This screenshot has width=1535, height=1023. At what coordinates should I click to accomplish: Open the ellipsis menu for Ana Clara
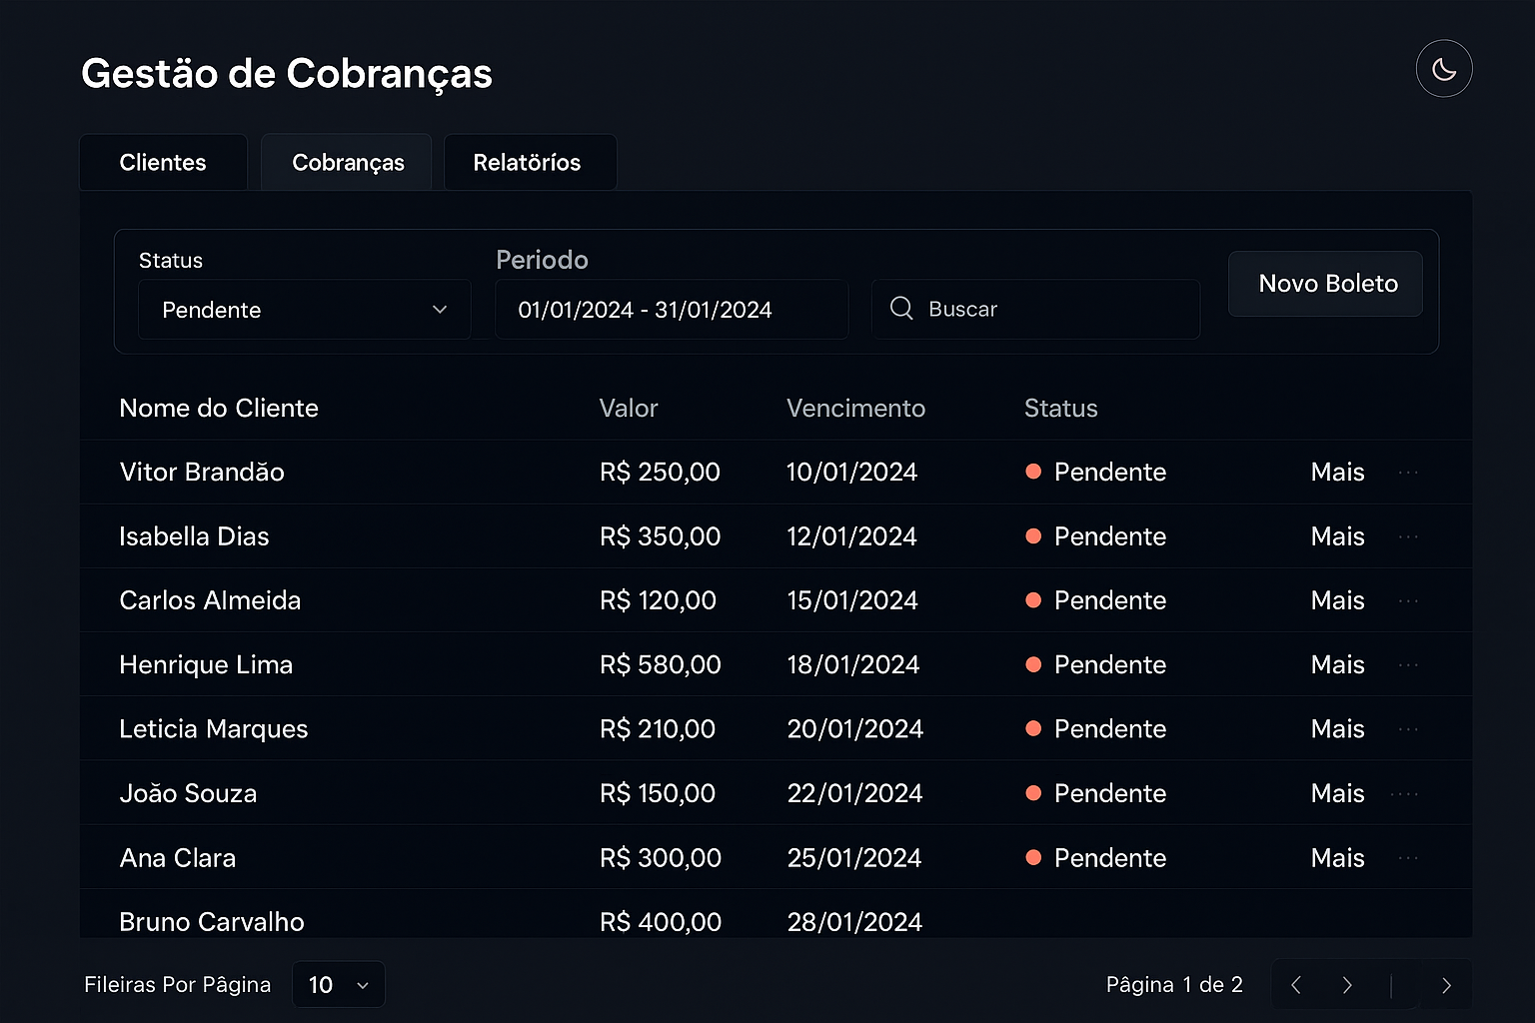(x=1408, y=857)
